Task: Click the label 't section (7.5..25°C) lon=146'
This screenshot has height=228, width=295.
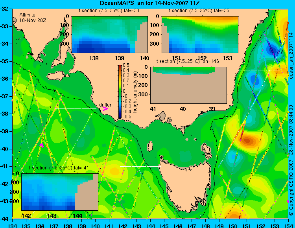Action: coord(188,61)
